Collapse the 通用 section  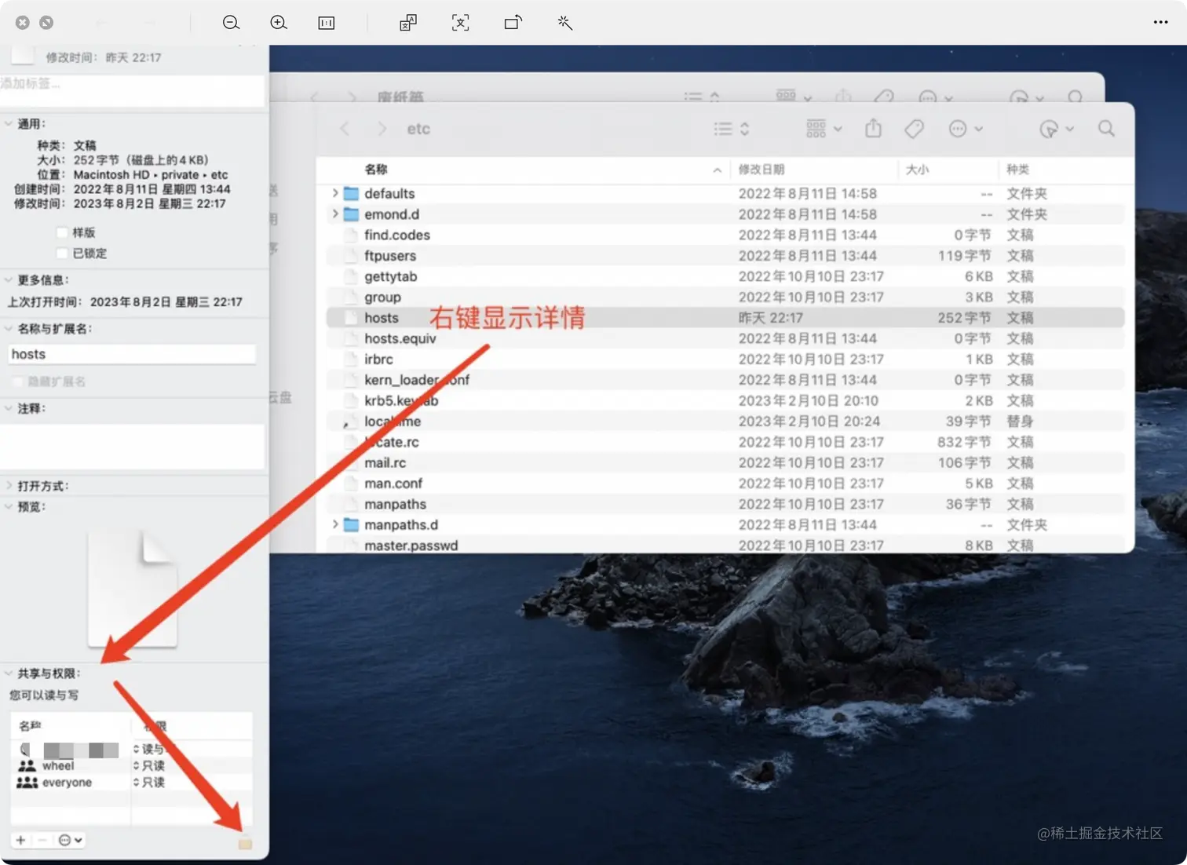(x=9, y=123)
